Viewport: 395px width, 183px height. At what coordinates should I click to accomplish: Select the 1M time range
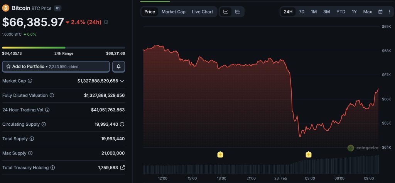point(314,12)
